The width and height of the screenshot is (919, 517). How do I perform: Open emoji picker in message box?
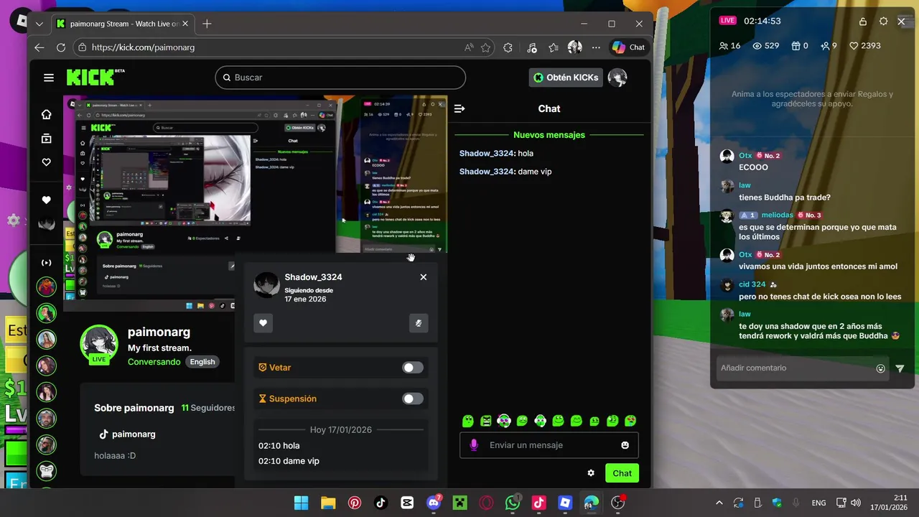click(625, 445)
